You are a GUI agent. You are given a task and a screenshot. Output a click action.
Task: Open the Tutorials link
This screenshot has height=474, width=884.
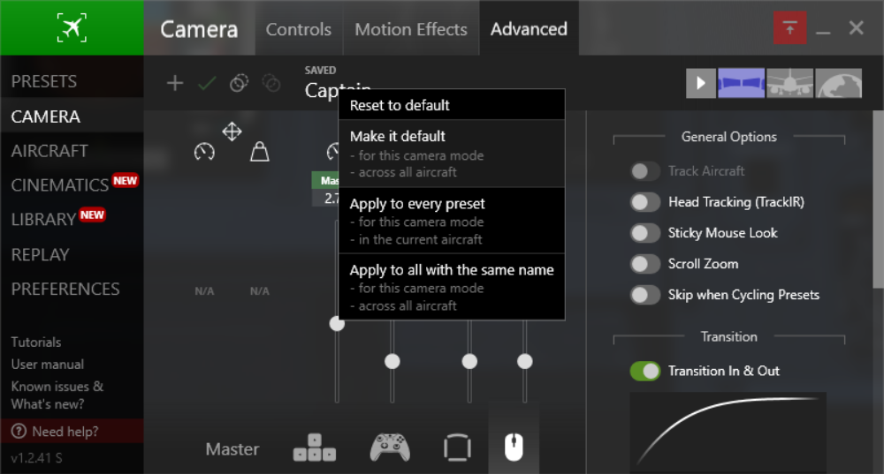coord(36,342)
